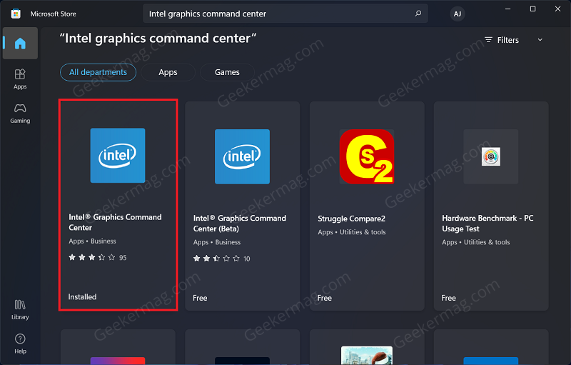Click in the search box field
The image size is (571, 365).
[x=285, y=14]
